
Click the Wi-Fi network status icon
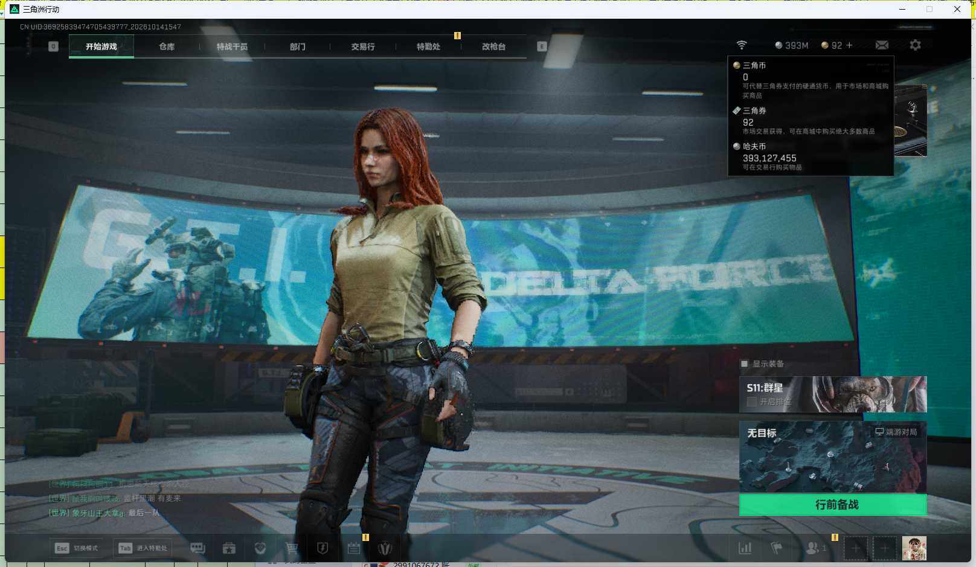pos(742,45)
